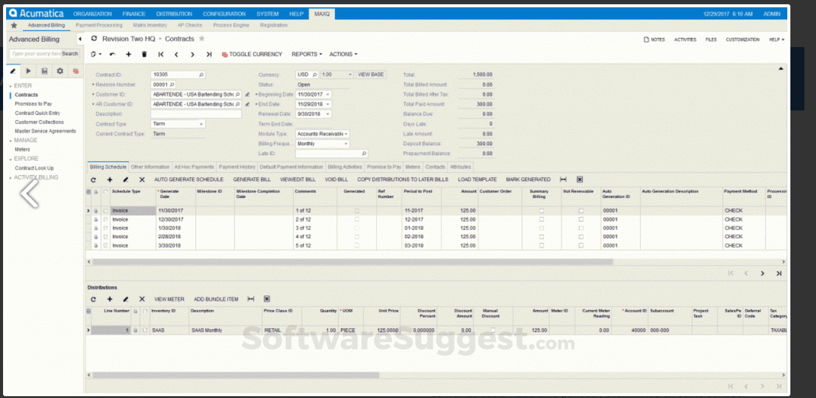Image resolution: width=816 pixels, height=398 pixels.
Task: Tick Not Renewable on the 12-2017 row
Action: coord(581,219)
